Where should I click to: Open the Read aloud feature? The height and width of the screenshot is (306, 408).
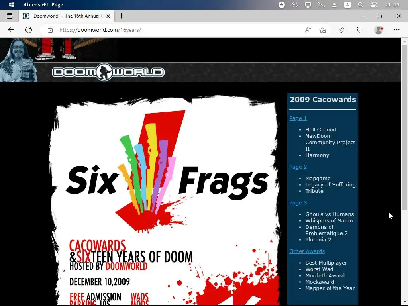[308, 30]
